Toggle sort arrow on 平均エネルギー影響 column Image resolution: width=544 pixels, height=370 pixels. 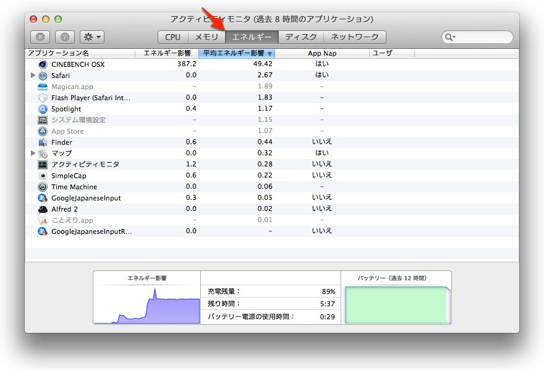click(x=270, y=53)
